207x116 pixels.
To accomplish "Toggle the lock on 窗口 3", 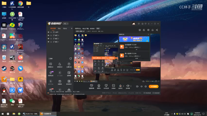I will point(51,35).
